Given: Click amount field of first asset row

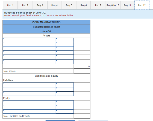Looking at the screenshot, I should [x=65, y=40].
